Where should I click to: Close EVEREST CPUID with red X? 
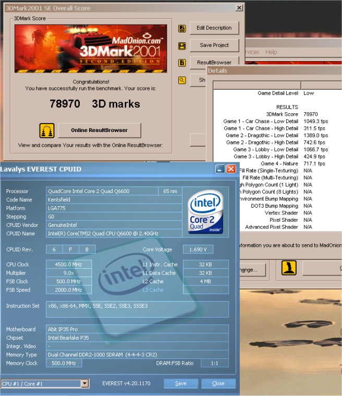(231, 169)
